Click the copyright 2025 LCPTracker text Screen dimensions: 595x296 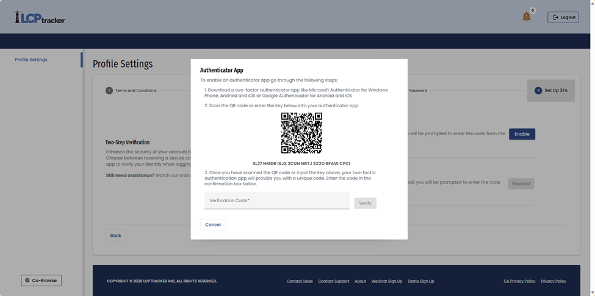pos(162,281)
